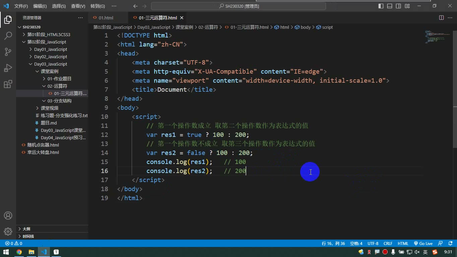Open the editor's more actions menu
This screenshot has height=257, width=457.
pos(450,18)
